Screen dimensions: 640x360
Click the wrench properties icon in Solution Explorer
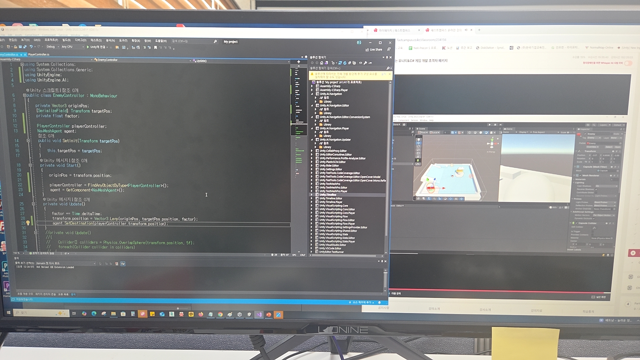click(x=365, y=63)
